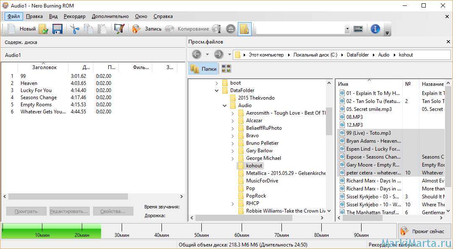Click the browser Forward arrow button
This screenshot has height=249, width=453.
(219, 54)
